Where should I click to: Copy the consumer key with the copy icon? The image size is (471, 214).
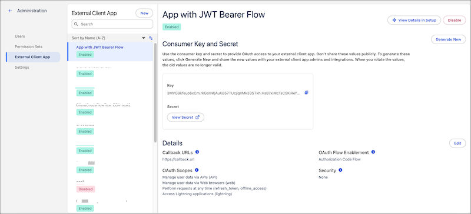[x=306, y=93]
